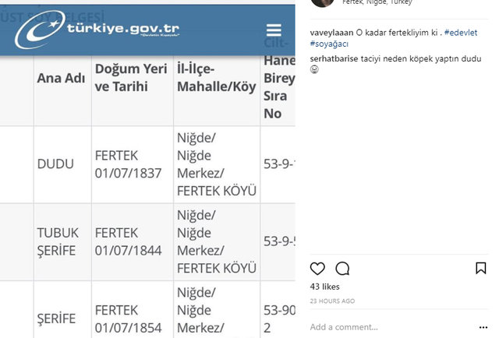Click the laughing emoji in comment

[314, 69]
